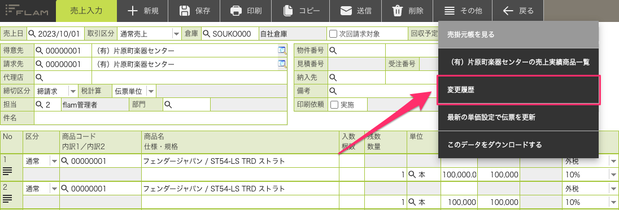
Task: Click the 戻る back arrow icon
Action: pos(508,11)
